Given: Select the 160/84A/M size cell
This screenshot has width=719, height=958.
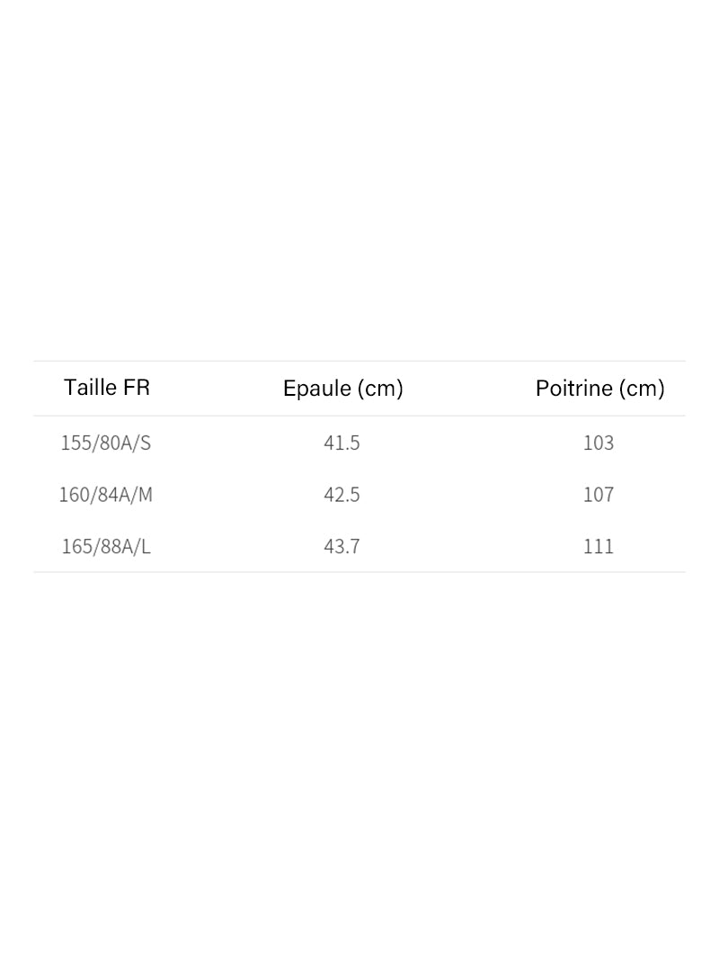Looking at the screenshot, I should [106, 495].
